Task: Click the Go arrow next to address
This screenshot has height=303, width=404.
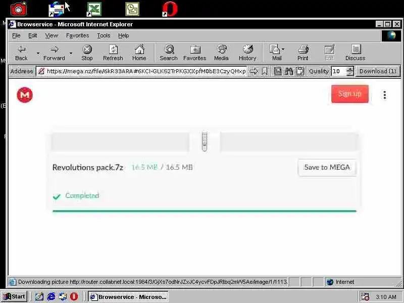Action: pos(254,71)
